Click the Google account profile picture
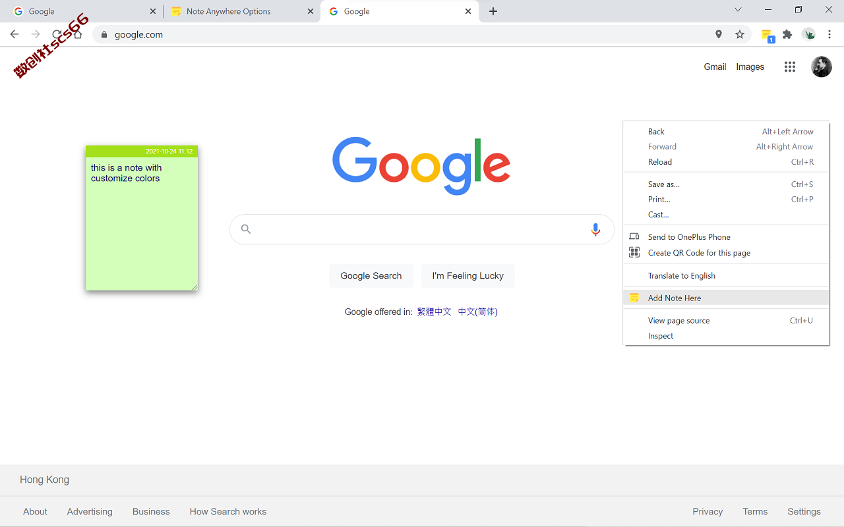This screenshot has height=527, width=844. [821, 67]
